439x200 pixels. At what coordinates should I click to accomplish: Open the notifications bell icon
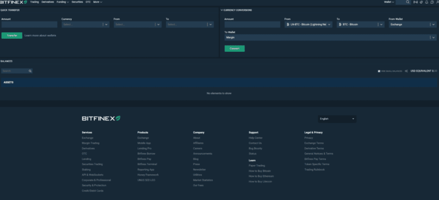point(426,2)
